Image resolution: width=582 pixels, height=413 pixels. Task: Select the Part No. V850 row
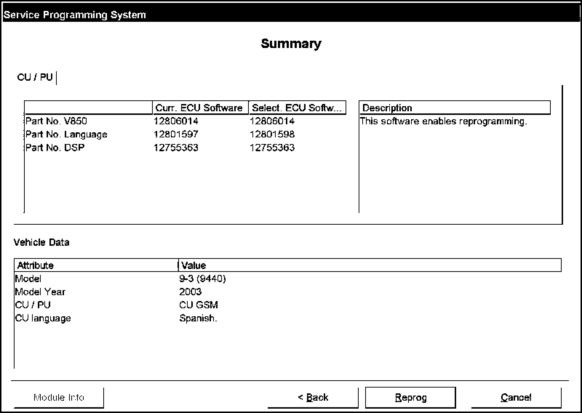pos(185,121)
